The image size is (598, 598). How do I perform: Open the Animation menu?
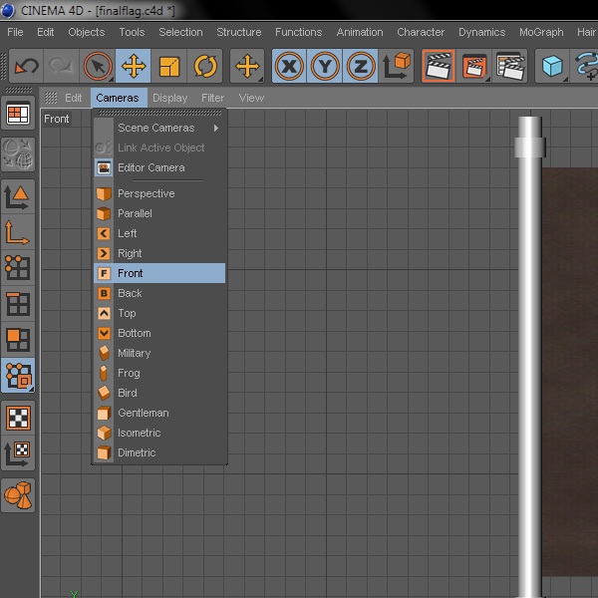click(x=360, y=32)
